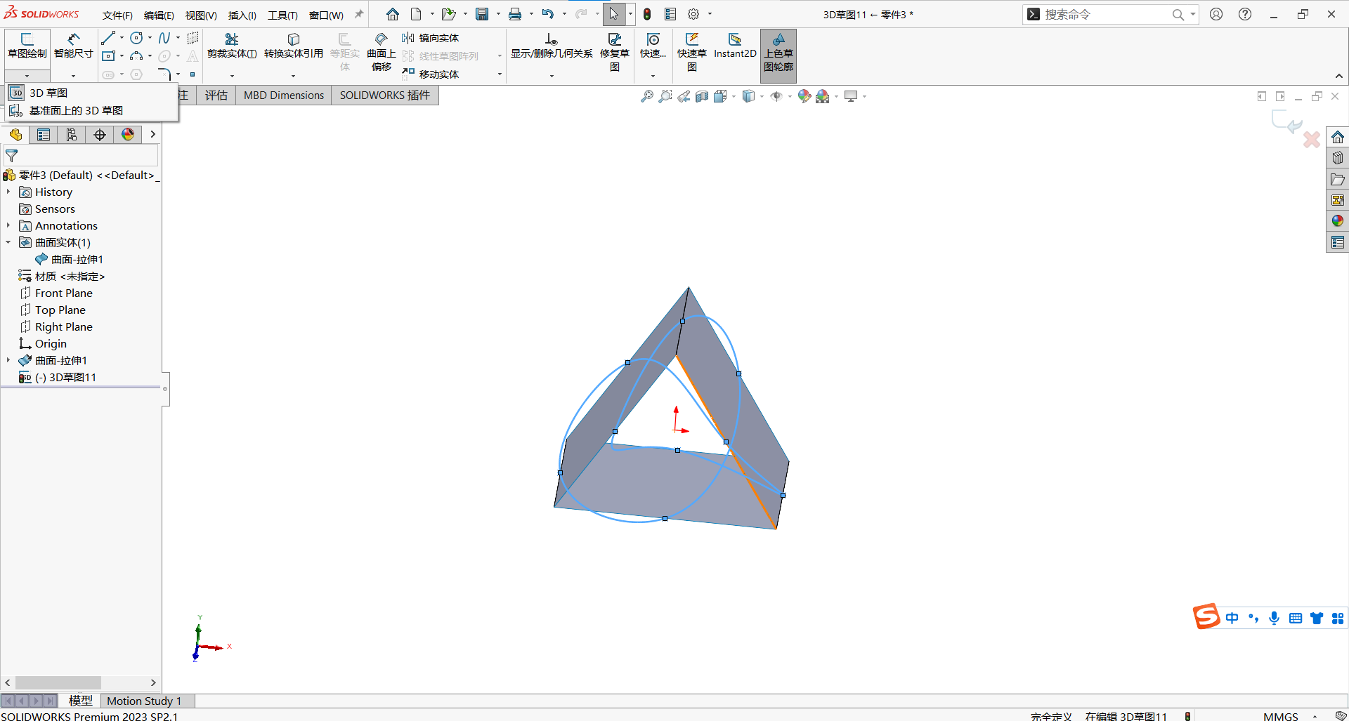This screenshot has width=1349, height=721.
Task: Select the 修复草图 tool
Action: pos(615,49)
